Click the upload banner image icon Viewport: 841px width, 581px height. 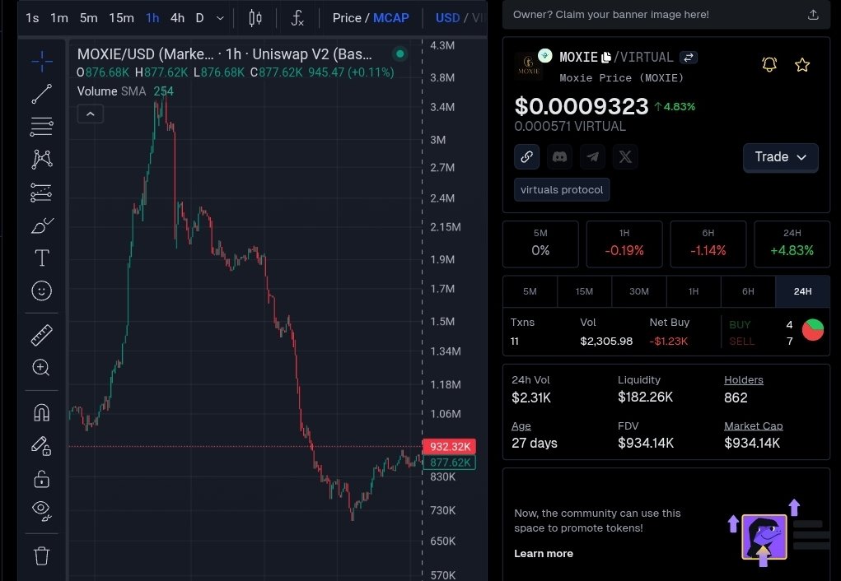point(813,15)
